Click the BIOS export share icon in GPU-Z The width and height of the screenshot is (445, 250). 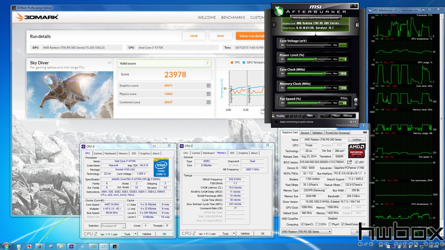[349, 162]
